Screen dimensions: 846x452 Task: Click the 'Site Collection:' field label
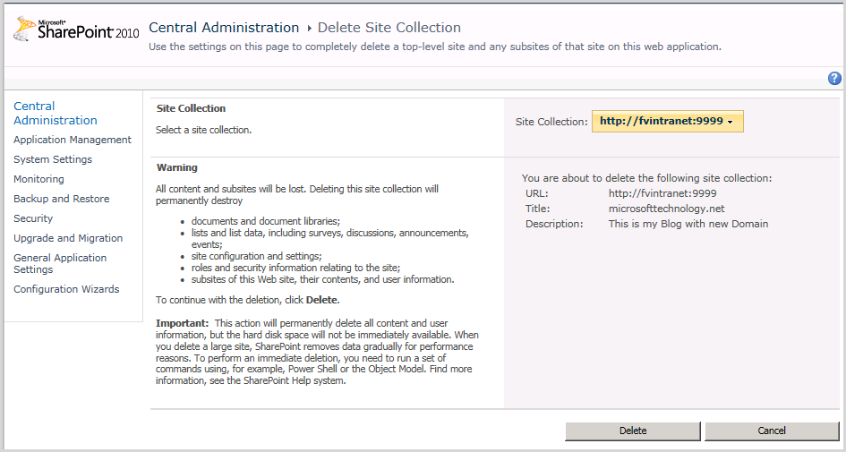click(x=551, y=122)
